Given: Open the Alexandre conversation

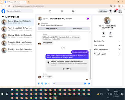Looking at the screenshot, I should pyautogui.click(x=17, y=43).
